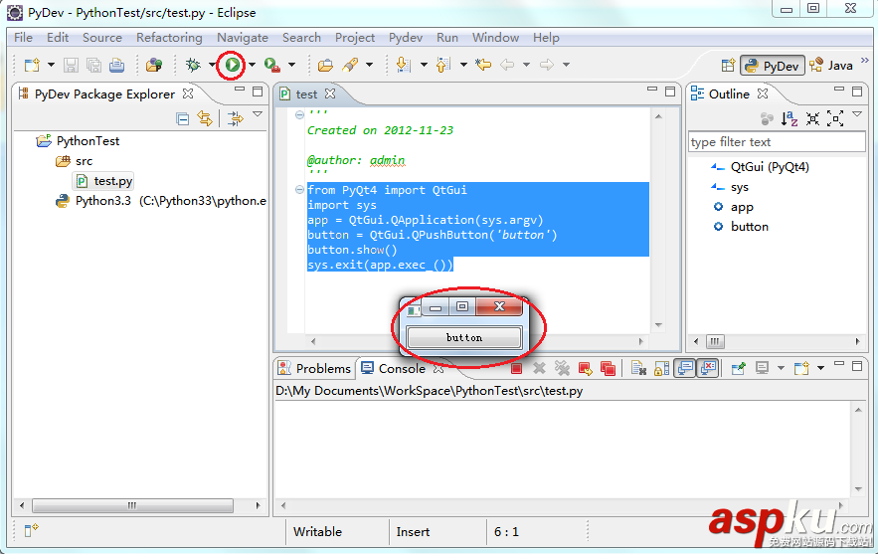The image size is (878, 554).
Task: Clear the Console output
Action: point(638,369)
